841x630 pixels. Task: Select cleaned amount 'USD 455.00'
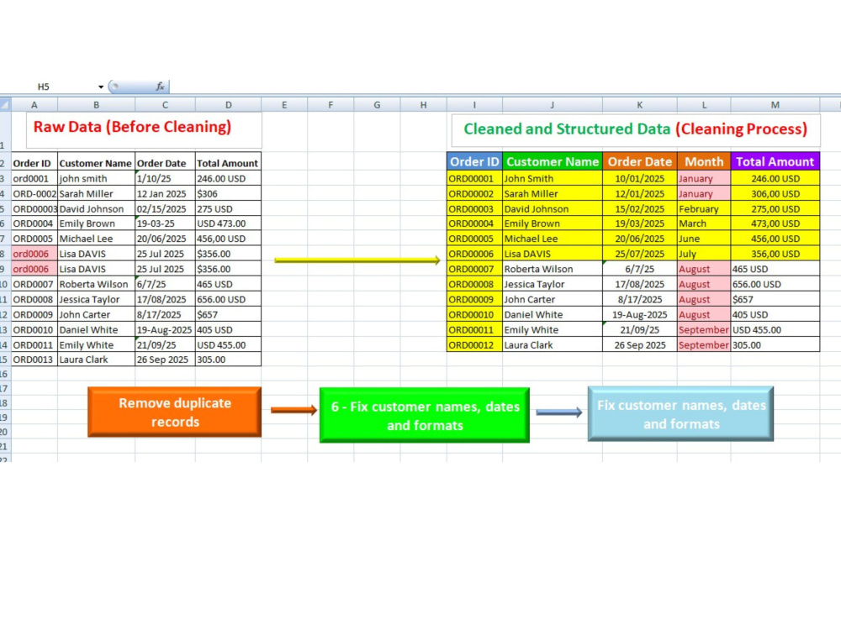tap(775, 329)
